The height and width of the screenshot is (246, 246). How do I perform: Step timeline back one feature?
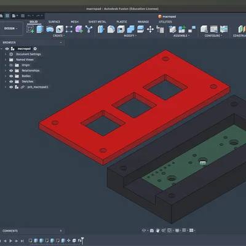click(x=5, y=241)
